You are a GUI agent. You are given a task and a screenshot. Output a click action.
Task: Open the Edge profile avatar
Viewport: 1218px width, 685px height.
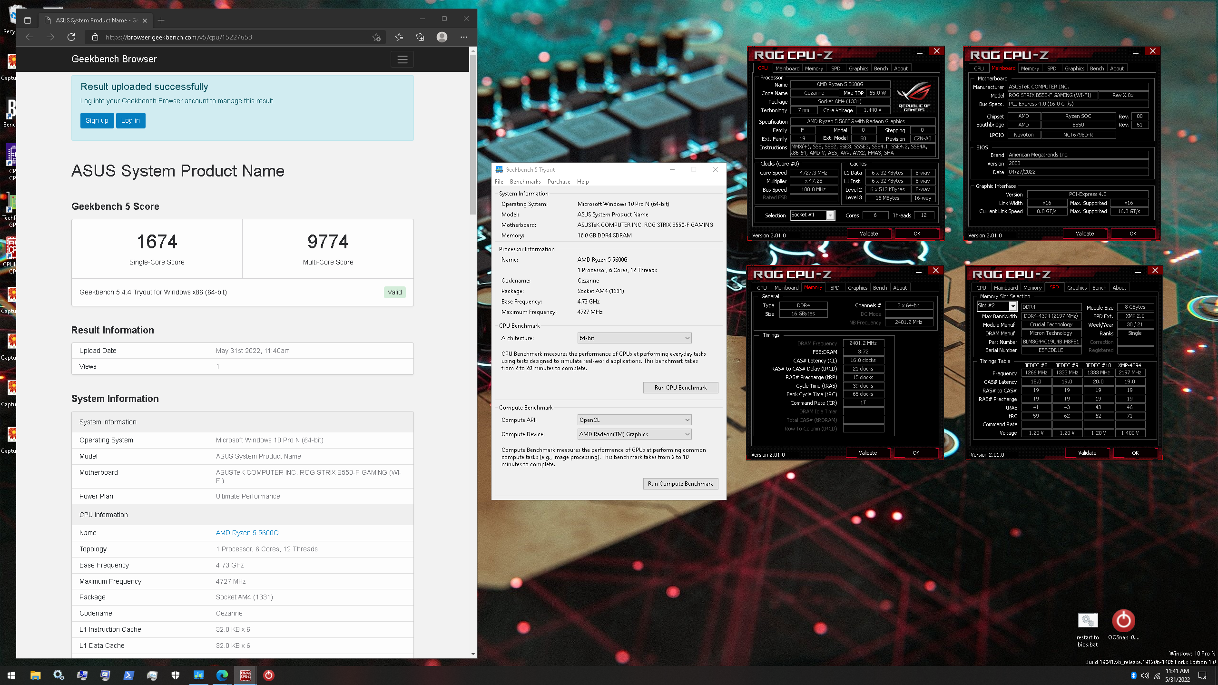[x=442, y=37]
